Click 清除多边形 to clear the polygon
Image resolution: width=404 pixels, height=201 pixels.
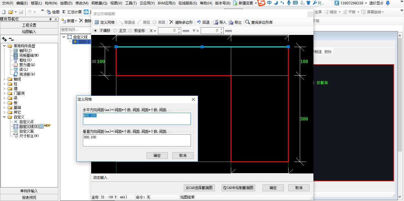[181, 22]
